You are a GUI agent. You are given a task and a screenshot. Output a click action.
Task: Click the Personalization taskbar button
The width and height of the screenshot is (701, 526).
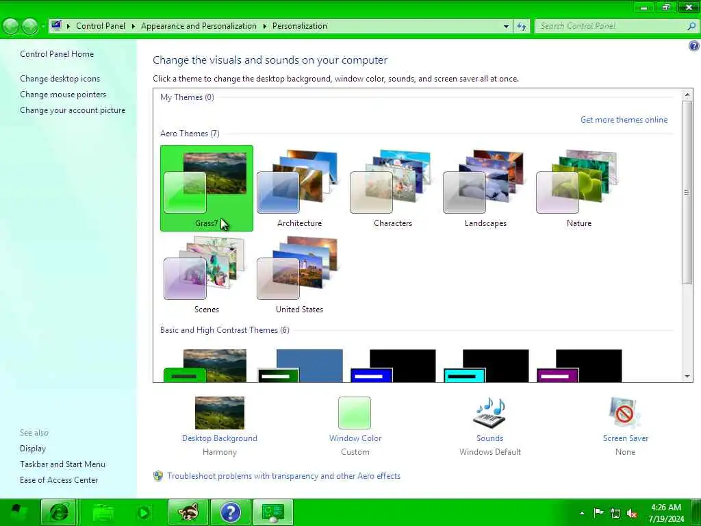tap(273, 512)
